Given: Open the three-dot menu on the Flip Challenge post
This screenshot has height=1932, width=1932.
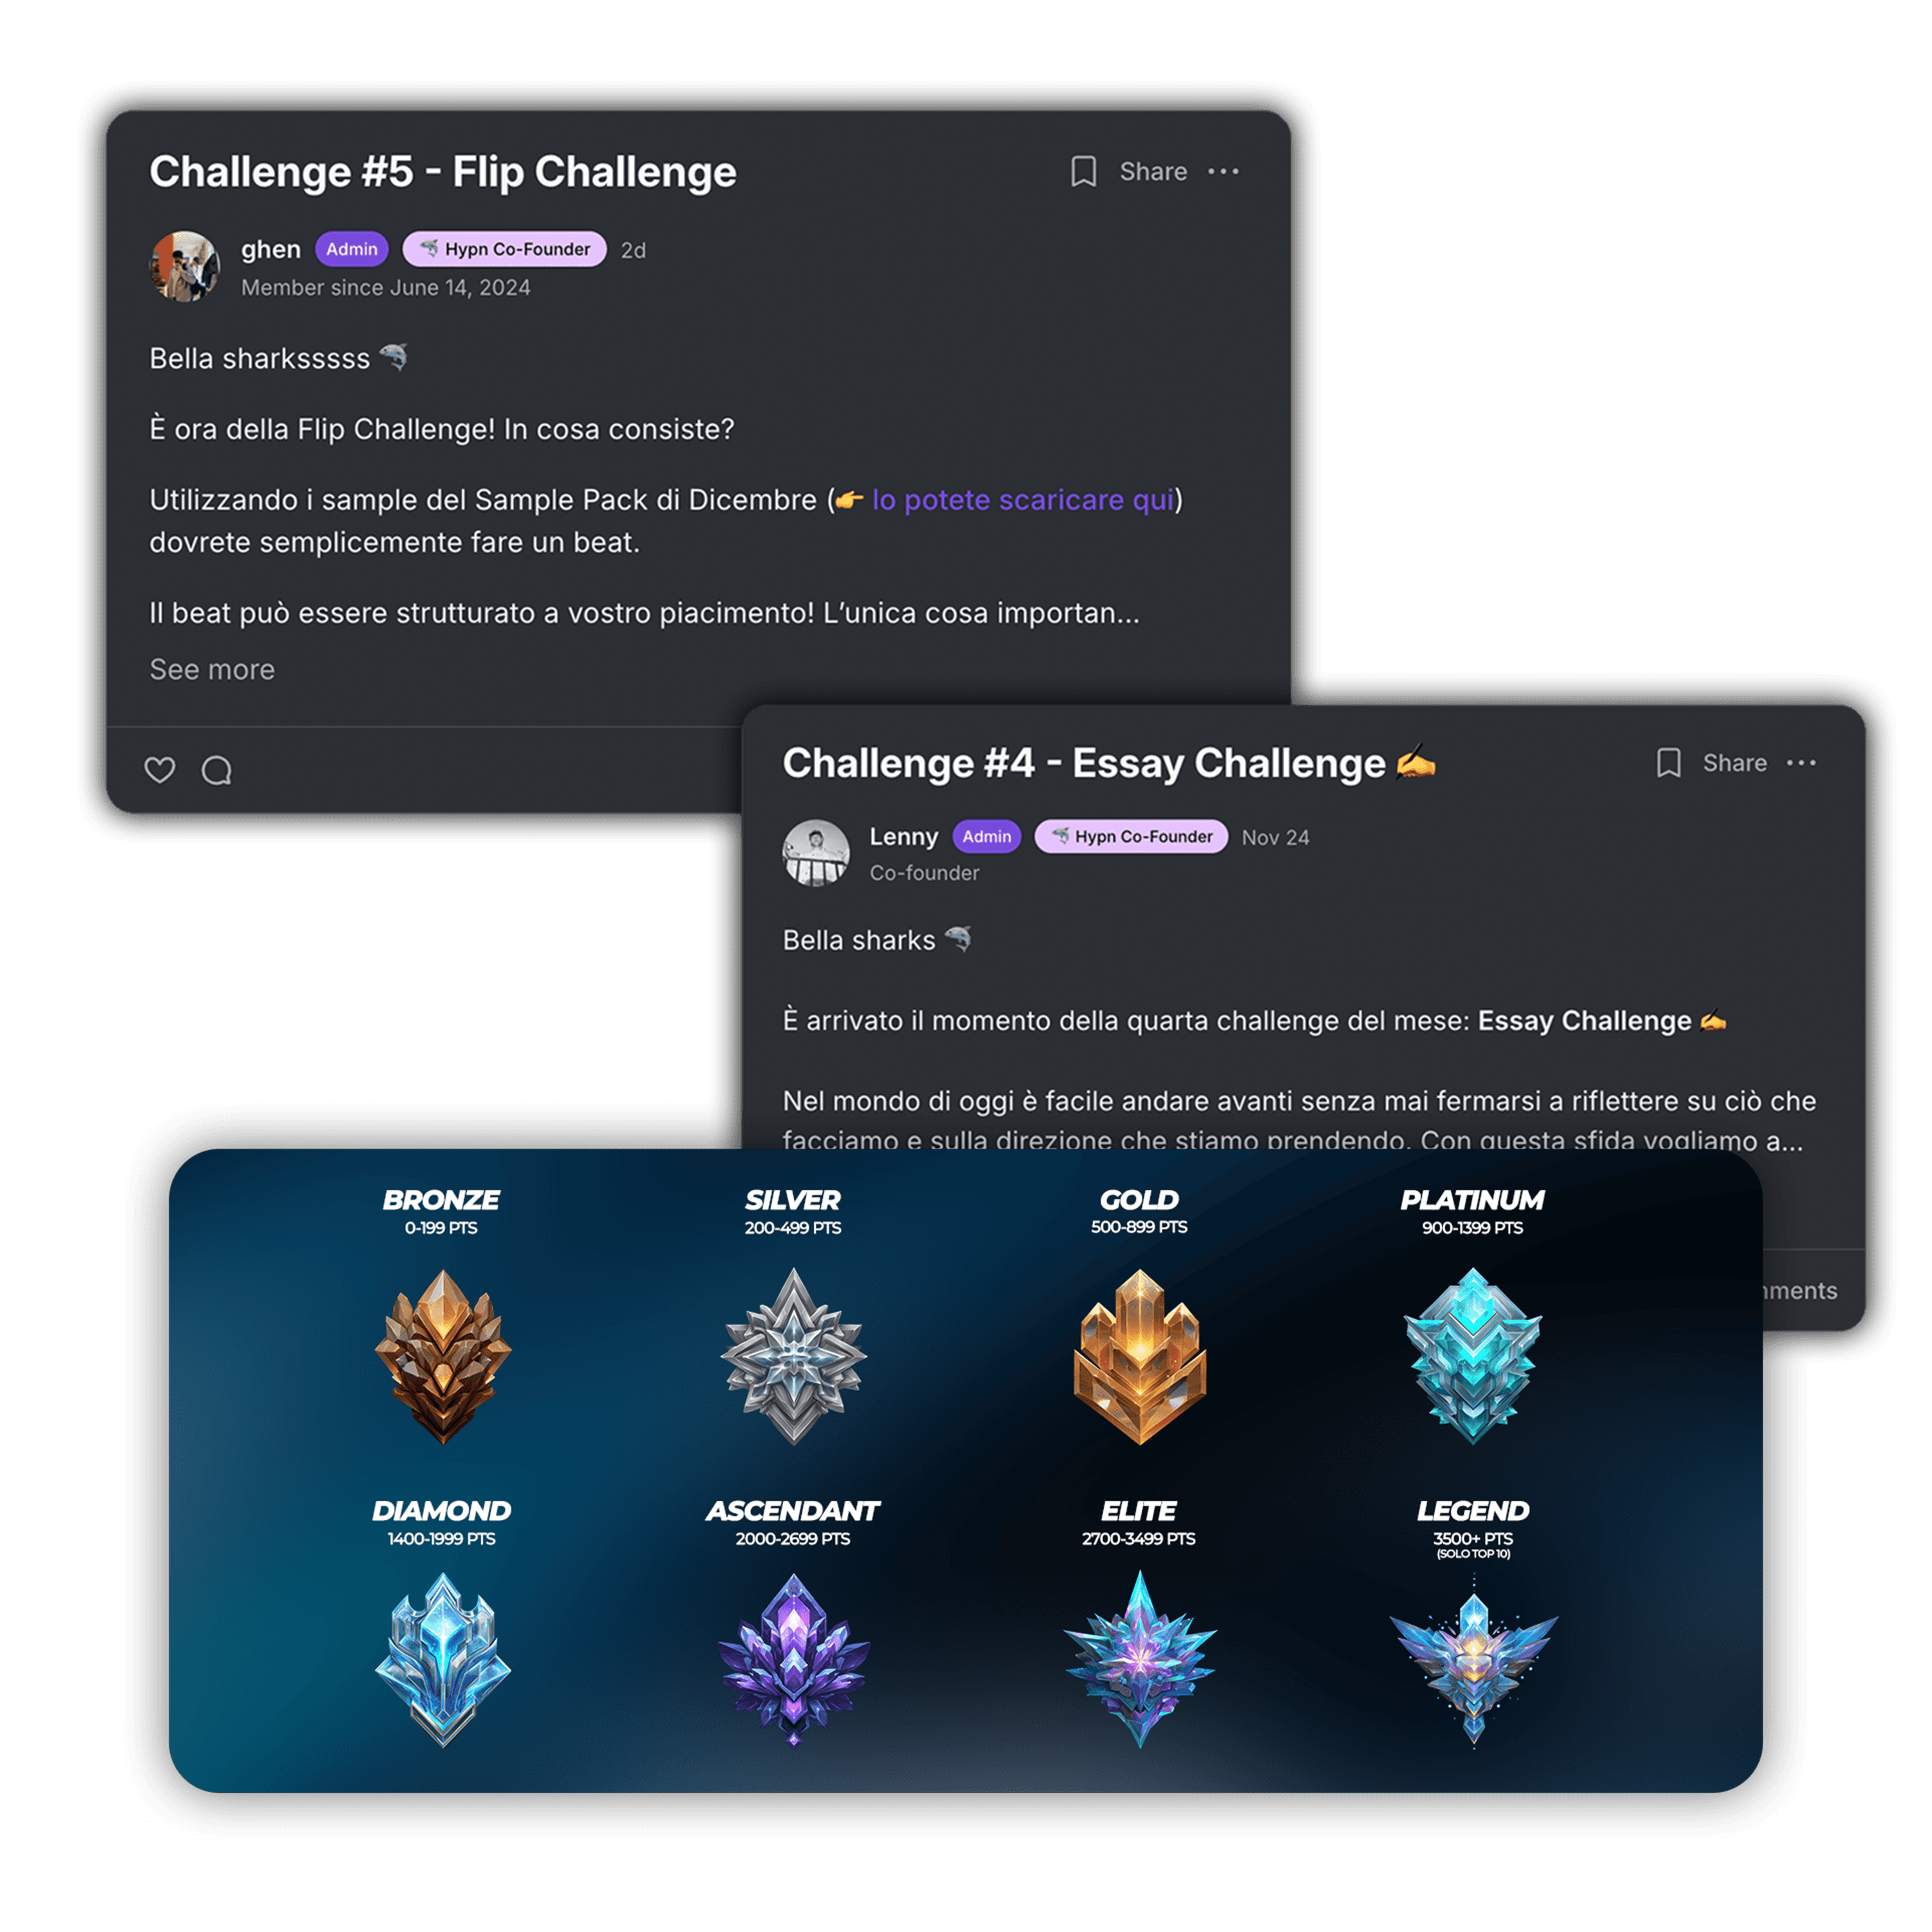Looking at the screenshot, I should 1224,171.
